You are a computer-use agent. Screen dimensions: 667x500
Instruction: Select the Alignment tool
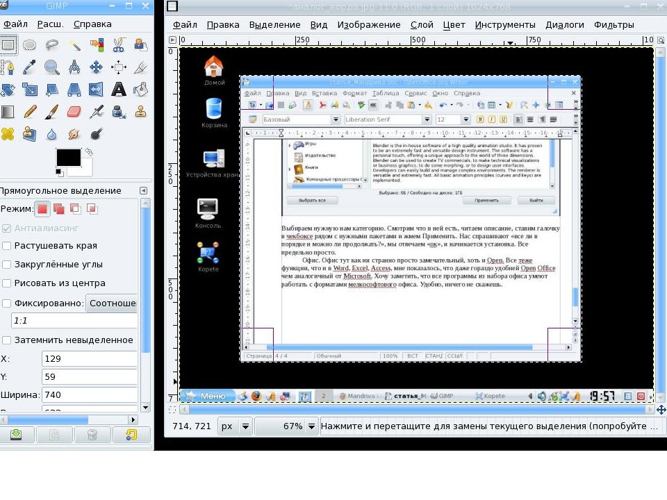tap(119, 67)
